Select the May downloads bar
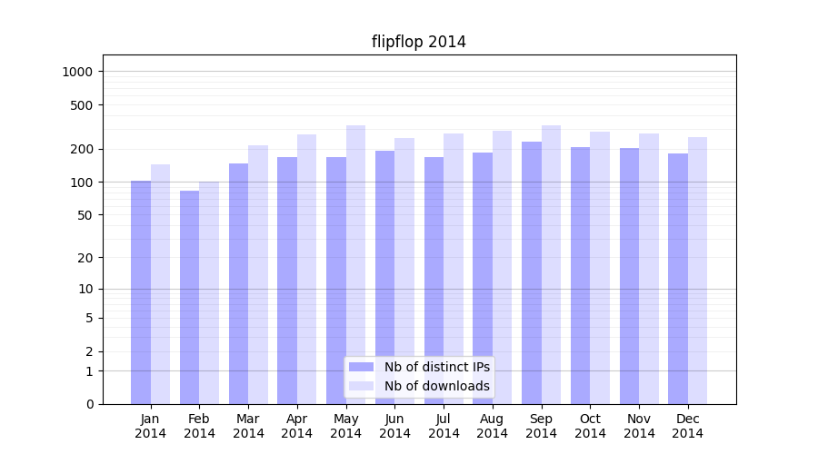Viewport: 818px width, 454px height. 355,264
